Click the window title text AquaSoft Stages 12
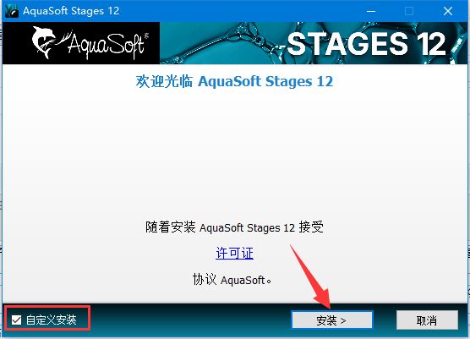The image size is (470, 339). [71, 11]
